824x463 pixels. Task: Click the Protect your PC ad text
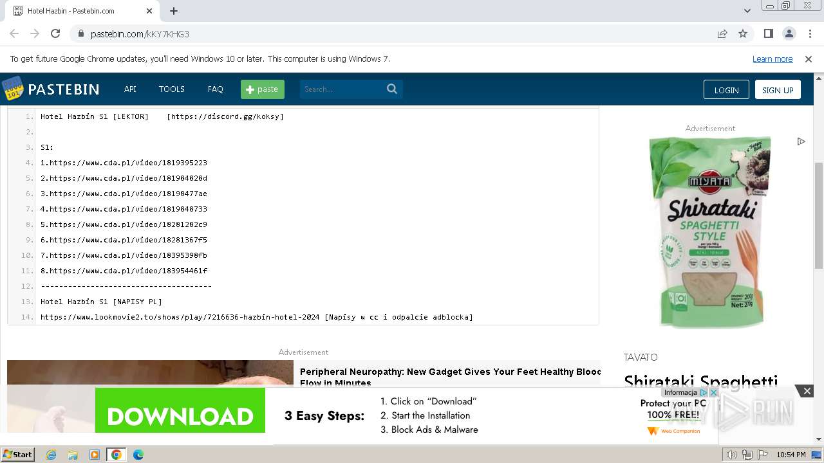[673, 409]
